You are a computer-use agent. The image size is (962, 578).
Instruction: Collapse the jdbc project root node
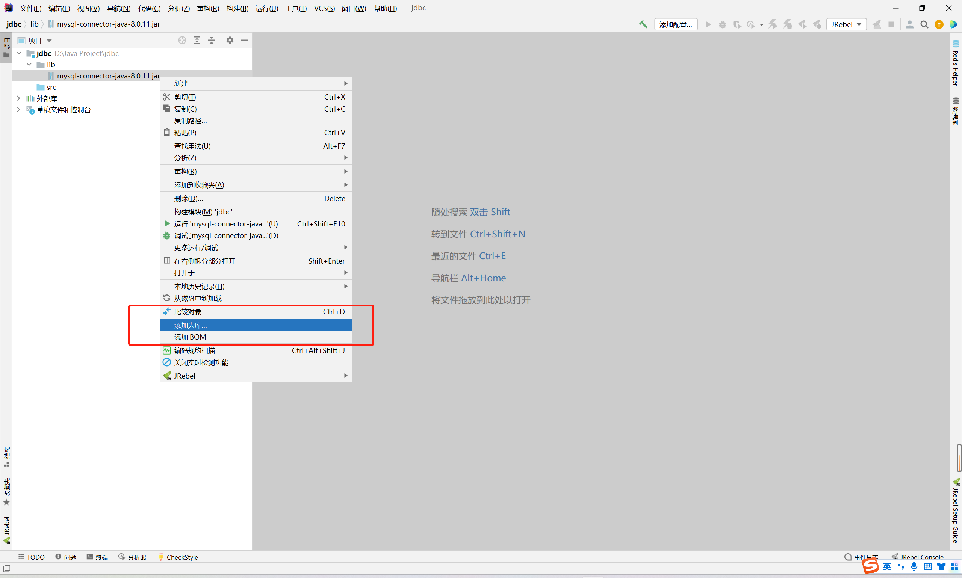(x=19, y=53)
